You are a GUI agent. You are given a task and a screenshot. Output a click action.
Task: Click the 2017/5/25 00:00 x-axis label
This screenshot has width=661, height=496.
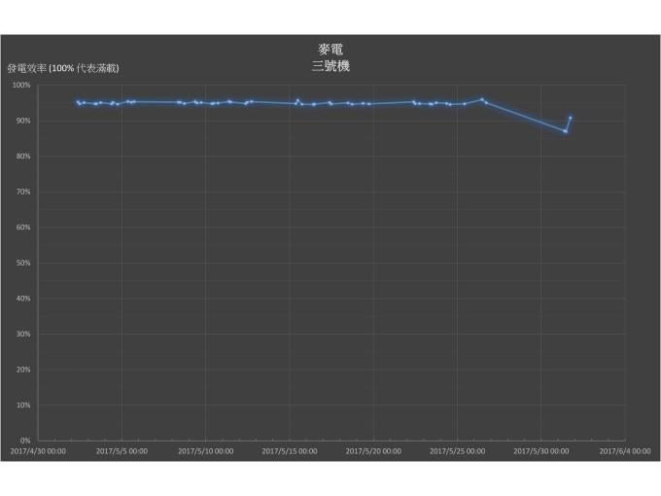coord(458,451)
